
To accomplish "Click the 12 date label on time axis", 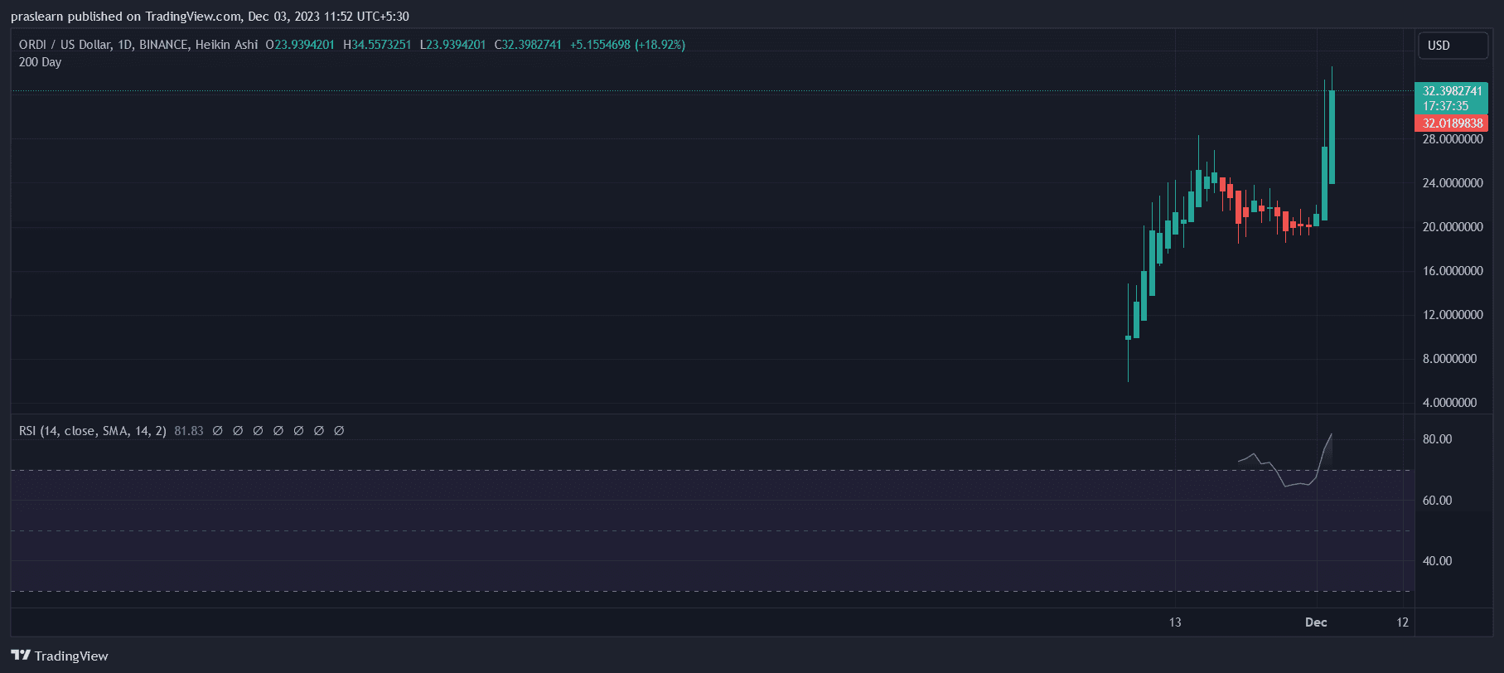I will pyautogui.click(x=1402, y=622).
